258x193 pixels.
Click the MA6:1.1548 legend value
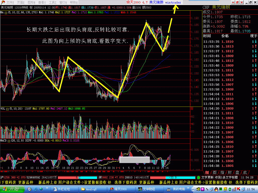tap(128, 12)
